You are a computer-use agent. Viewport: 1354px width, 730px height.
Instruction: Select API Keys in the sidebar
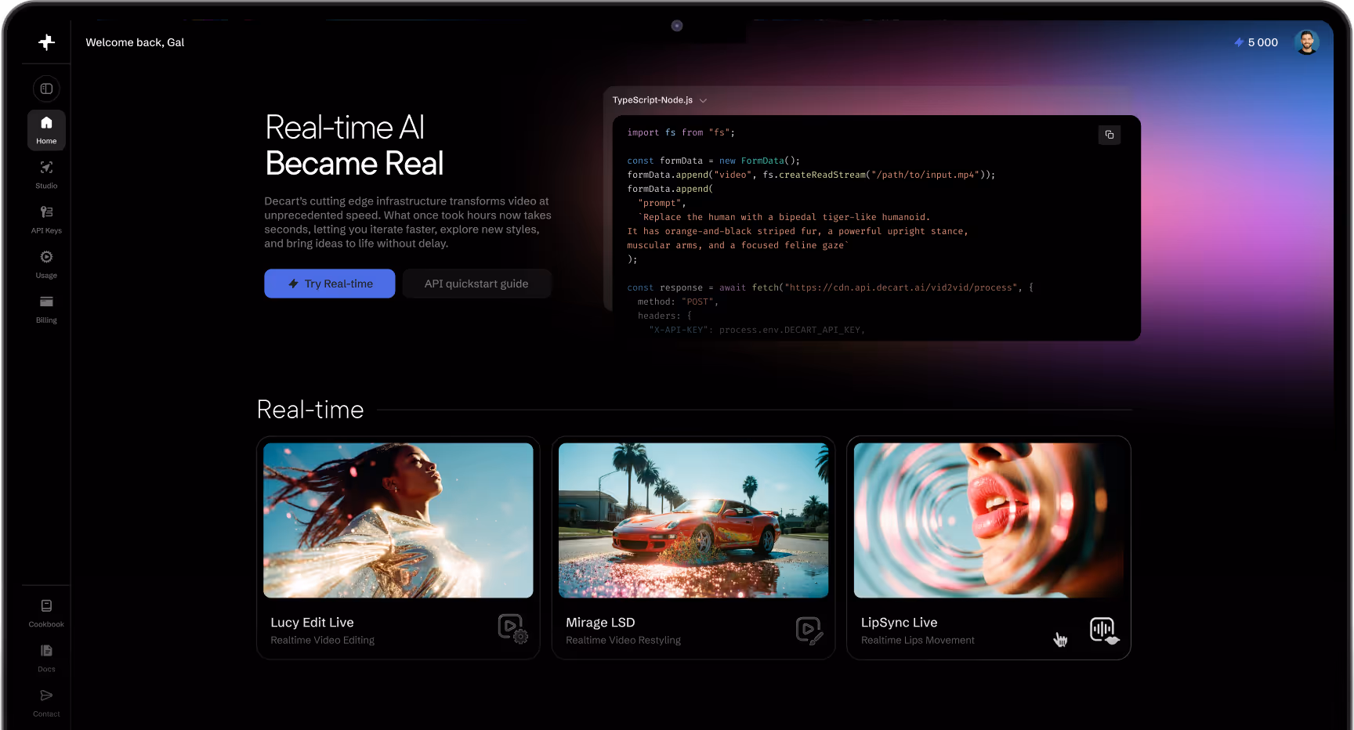[x=46, y=219]
